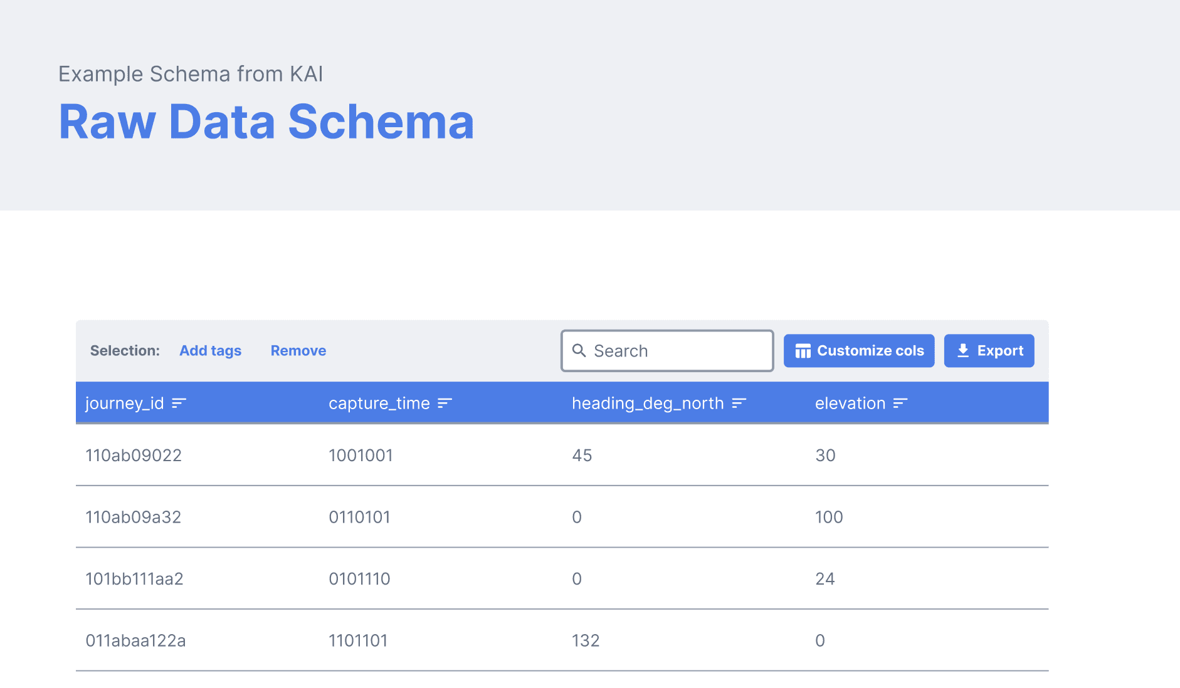Click the heading_deg_north column header

pyautogui.click(x=648, y=404)
